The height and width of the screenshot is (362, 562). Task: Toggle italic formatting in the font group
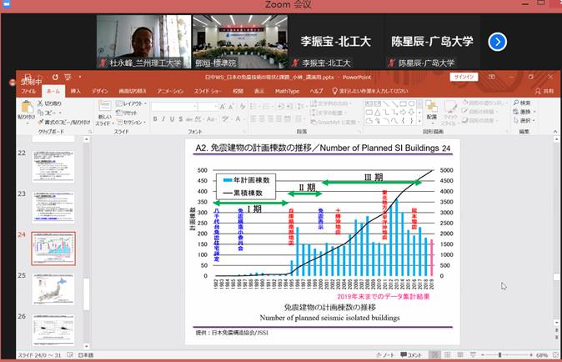point(164,119)
